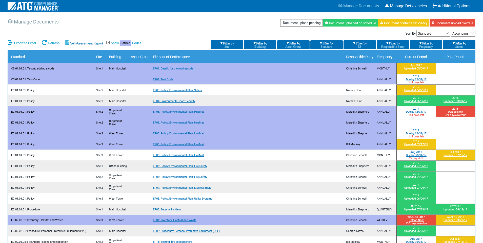Image resolution: width=483 pixels, height=243 pixels.
Task: Click Uploaded 07/13/17 in Q3 2017 cell
Action: 416,209
